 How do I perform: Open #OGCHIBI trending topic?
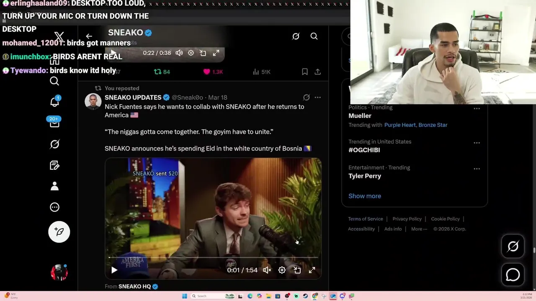coord(364,150)
